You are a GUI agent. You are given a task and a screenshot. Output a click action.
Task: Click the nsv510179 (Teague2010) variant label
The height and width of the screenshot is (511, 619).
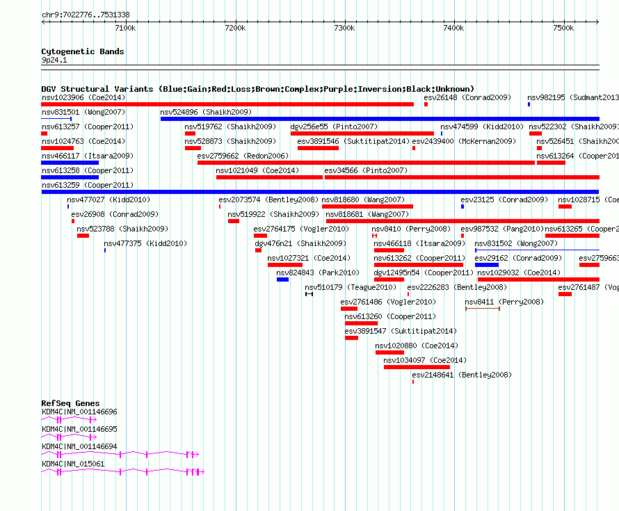pyautogui.click(x=351, y=287)
